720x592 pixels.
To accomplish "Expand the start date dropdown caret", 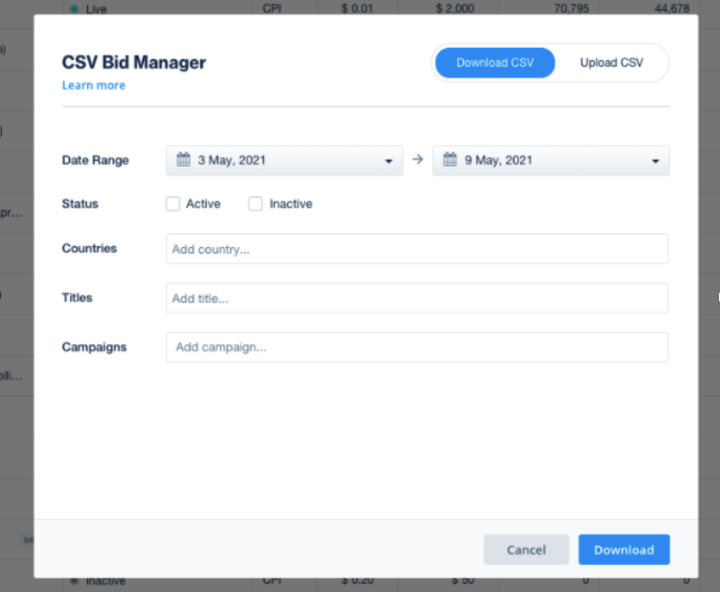I will coord(389,161).
